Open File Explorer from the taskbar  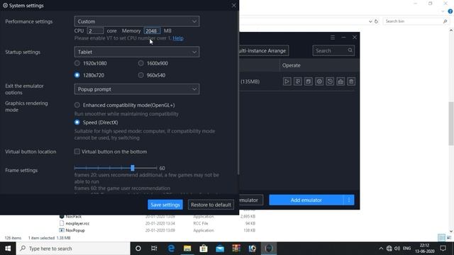[x=187, y=249]
